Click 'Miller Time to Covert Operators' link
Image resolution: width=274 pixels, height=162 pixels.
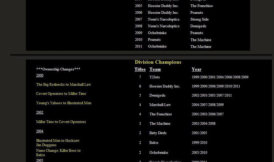pyautogui.click(x=61, y=122)
